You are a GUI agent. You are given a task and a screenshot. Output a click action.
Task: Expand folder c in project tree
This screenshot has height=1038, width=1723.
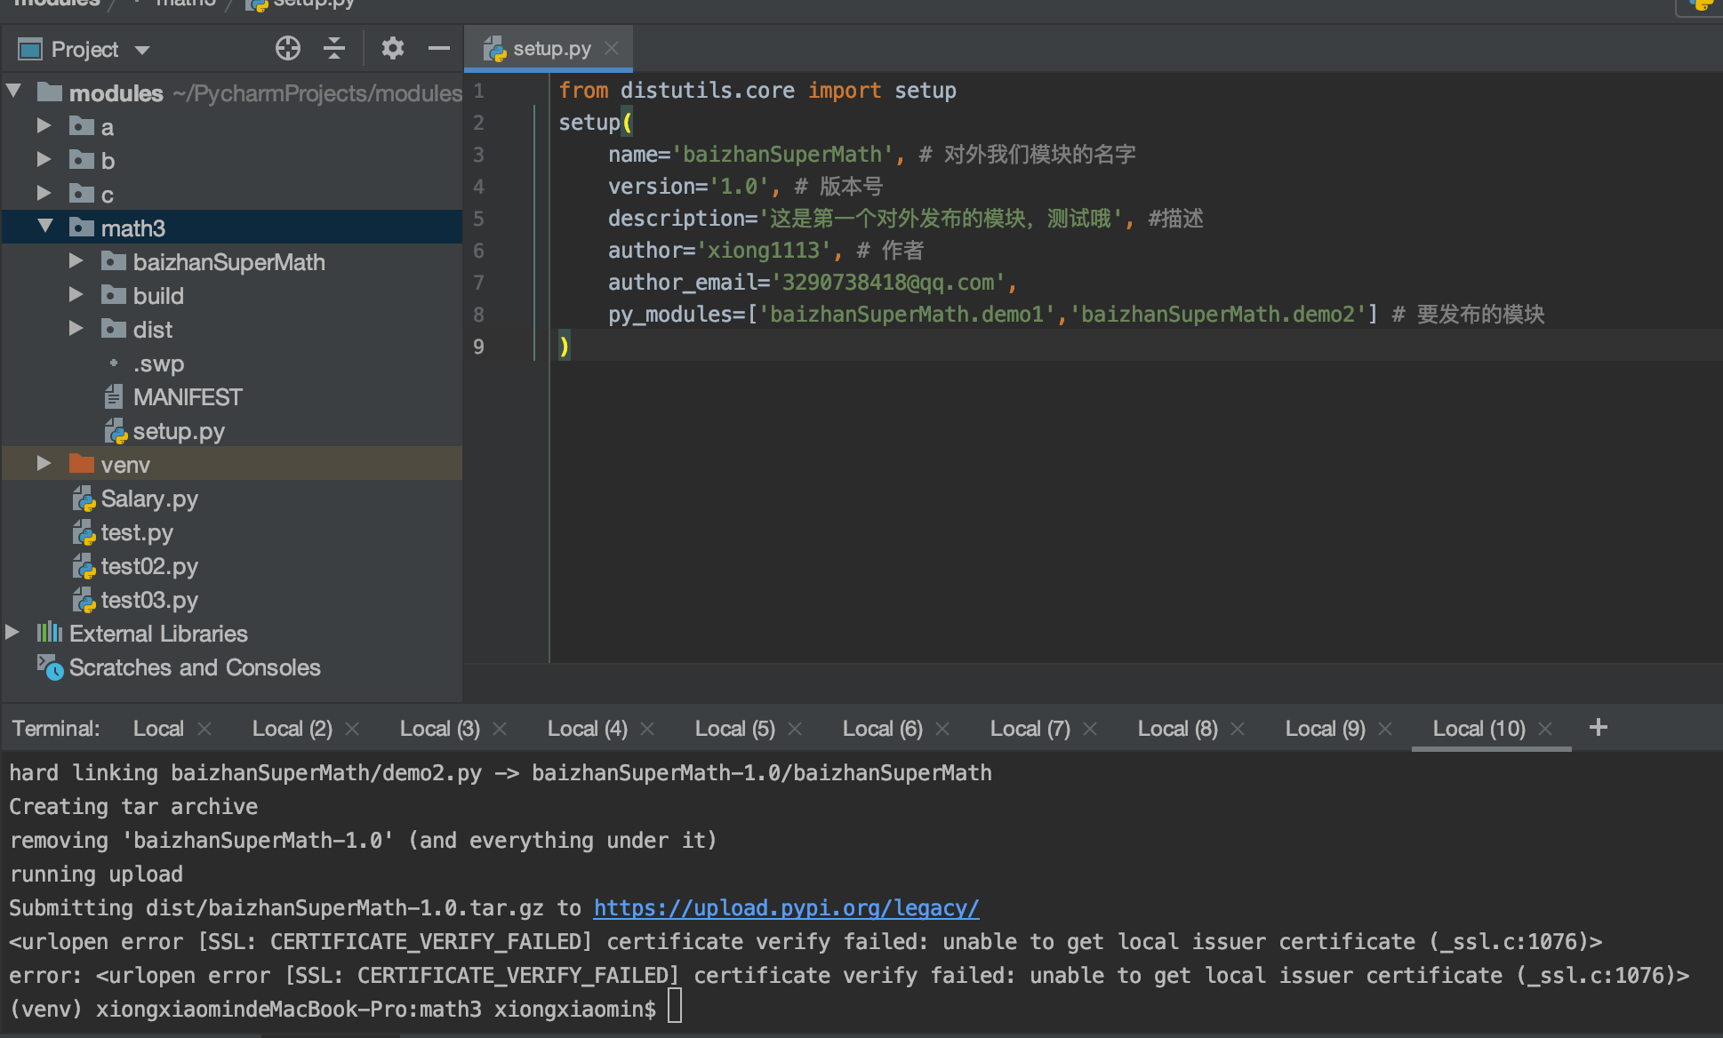44,194
